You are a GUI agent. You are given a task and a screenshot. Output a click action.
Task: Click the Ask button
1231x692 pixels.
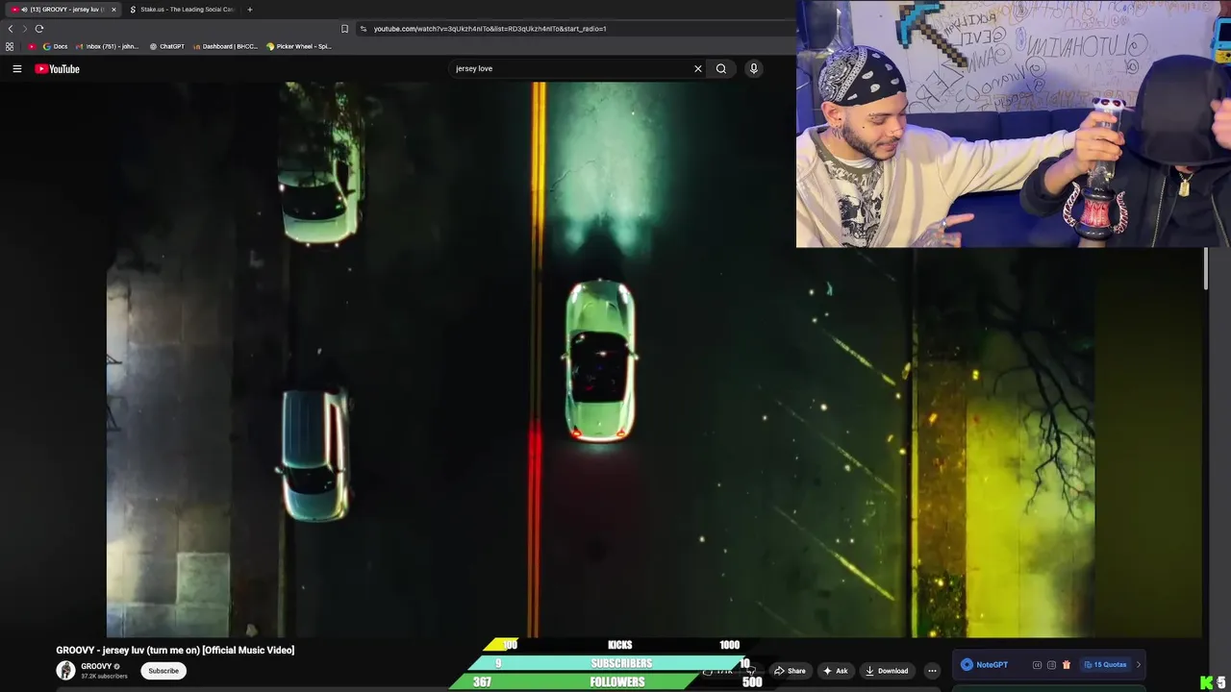pos(835,671)
